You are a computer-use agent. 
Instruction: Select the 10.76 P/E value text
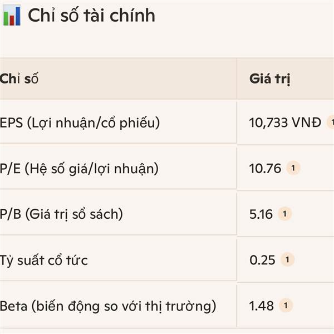point(265,169)
